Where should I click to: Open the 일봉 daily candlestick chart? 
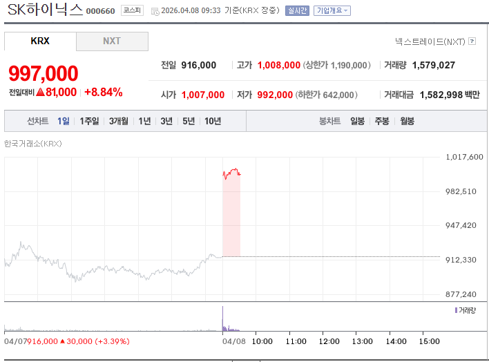[357, 121]
